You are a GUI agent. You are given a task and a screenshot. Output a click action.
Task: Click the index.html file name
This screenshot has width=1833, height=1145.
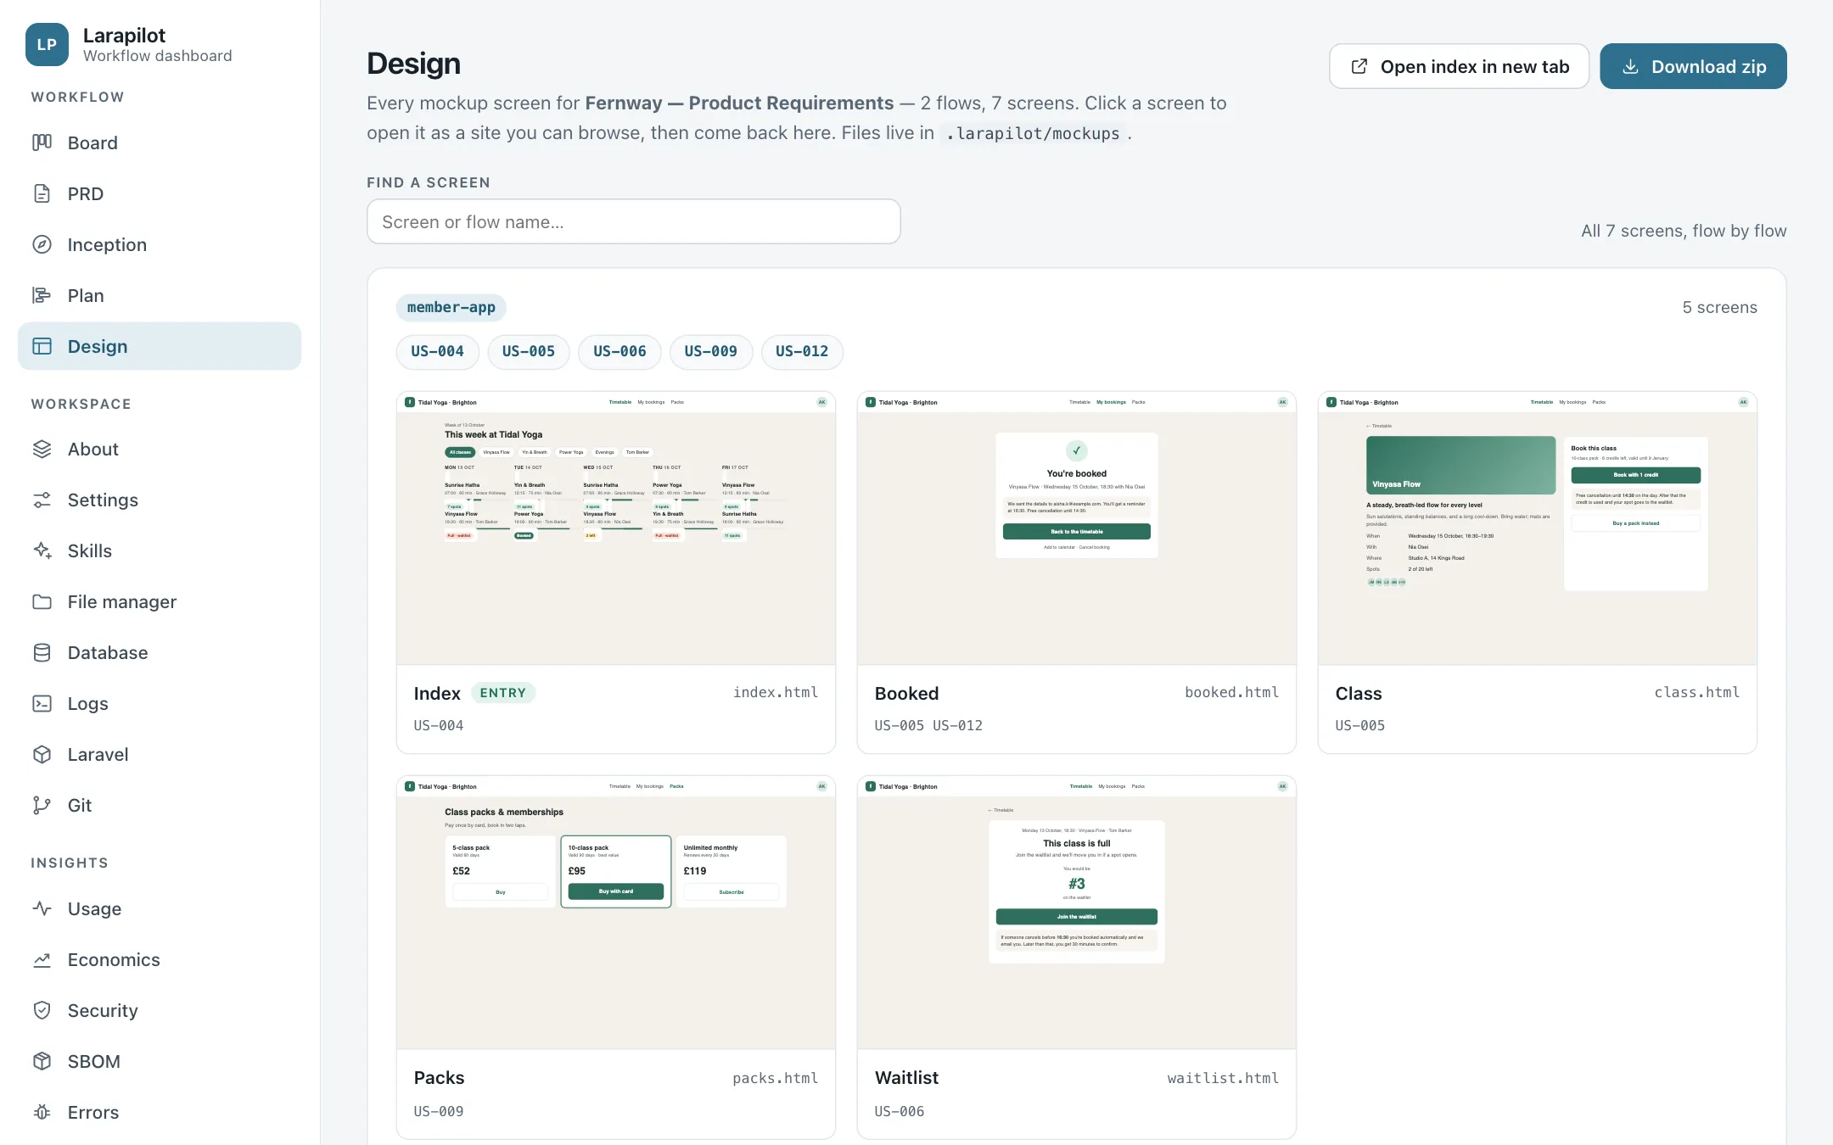(776, 692)
